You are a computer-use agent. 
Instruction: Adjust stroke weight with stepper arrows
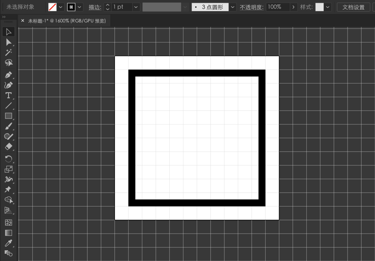click(x=108, y=7)
